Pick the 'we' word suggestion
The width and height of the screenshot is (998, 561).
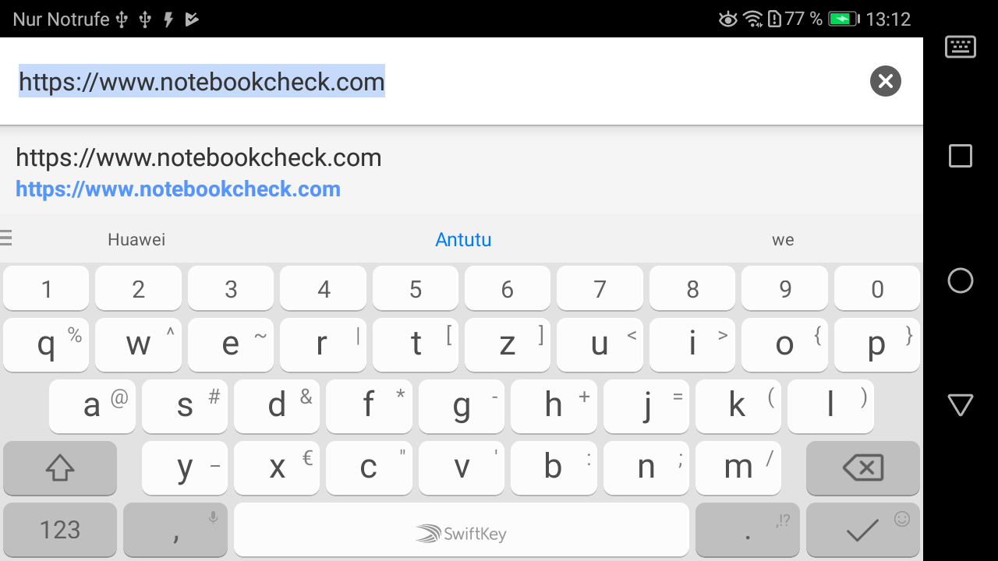(x=783, y=240)
